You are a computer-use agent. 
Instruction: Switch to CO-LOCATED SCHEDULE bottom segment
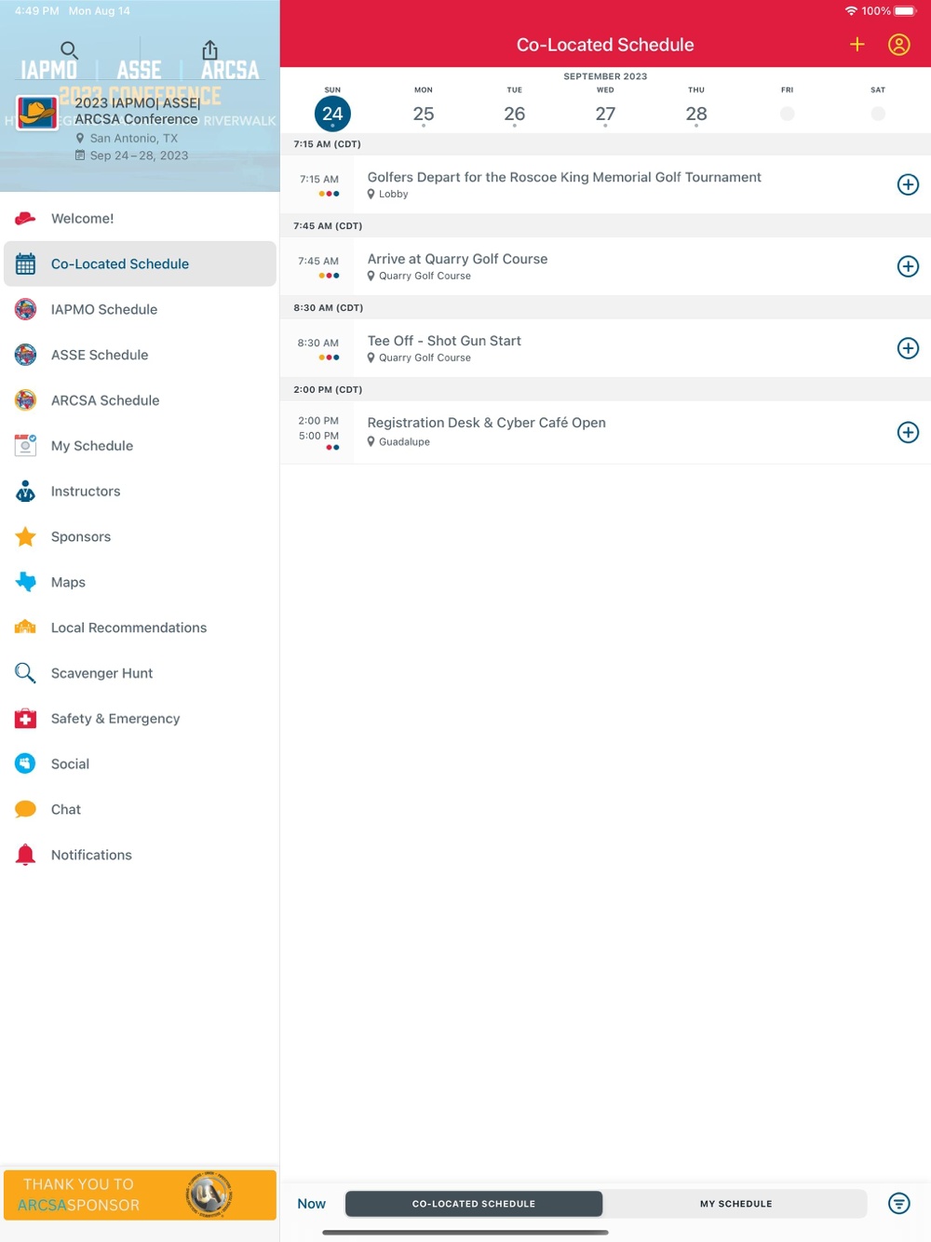pyautogui.click(x=474, y=1204)
